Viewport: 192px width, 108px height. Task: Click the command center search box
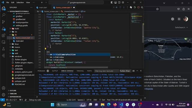[76, 2]
